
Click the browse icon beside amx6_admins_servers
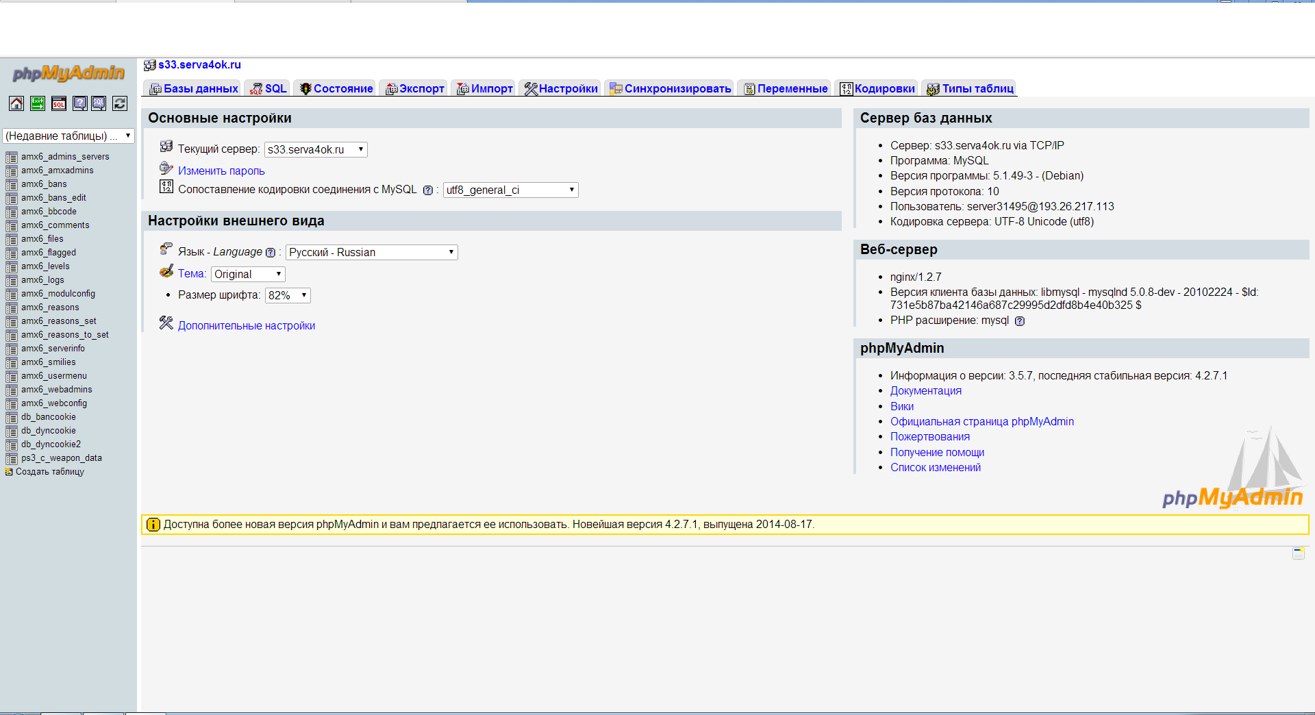click(12, 158)
